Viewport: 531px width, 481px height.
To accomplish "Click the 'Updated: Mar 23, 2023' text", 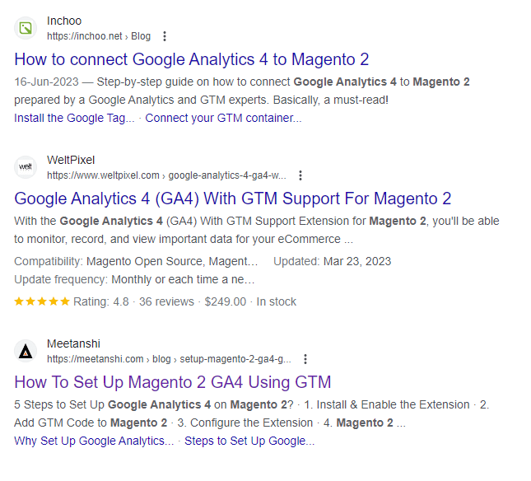I will coord(333,261).
